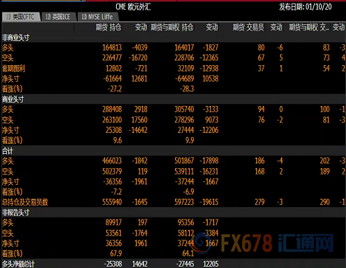Click the value 305740
Image resolution: width=346 pixels, height=268 pixels.
pos(184,109)
